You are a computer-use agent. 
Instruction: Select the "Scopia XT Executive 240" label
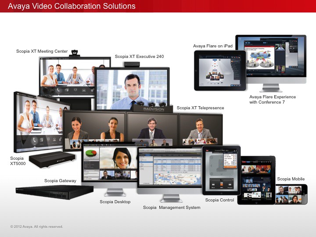point(139,57)
